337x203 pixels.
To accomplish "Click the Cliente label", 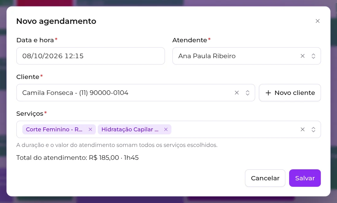I will pyautogui.click(x=28, y=77).
